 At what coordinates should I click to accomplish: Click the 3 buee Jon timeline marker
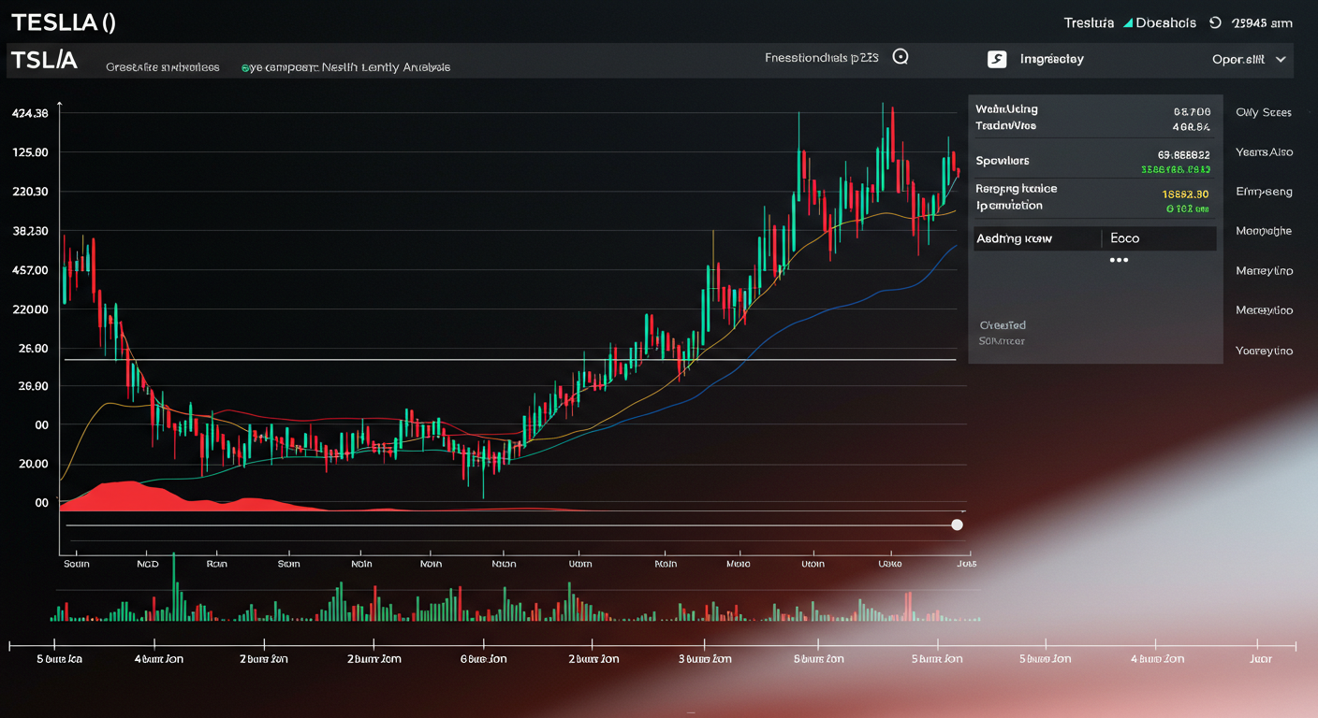click(705, 659)
